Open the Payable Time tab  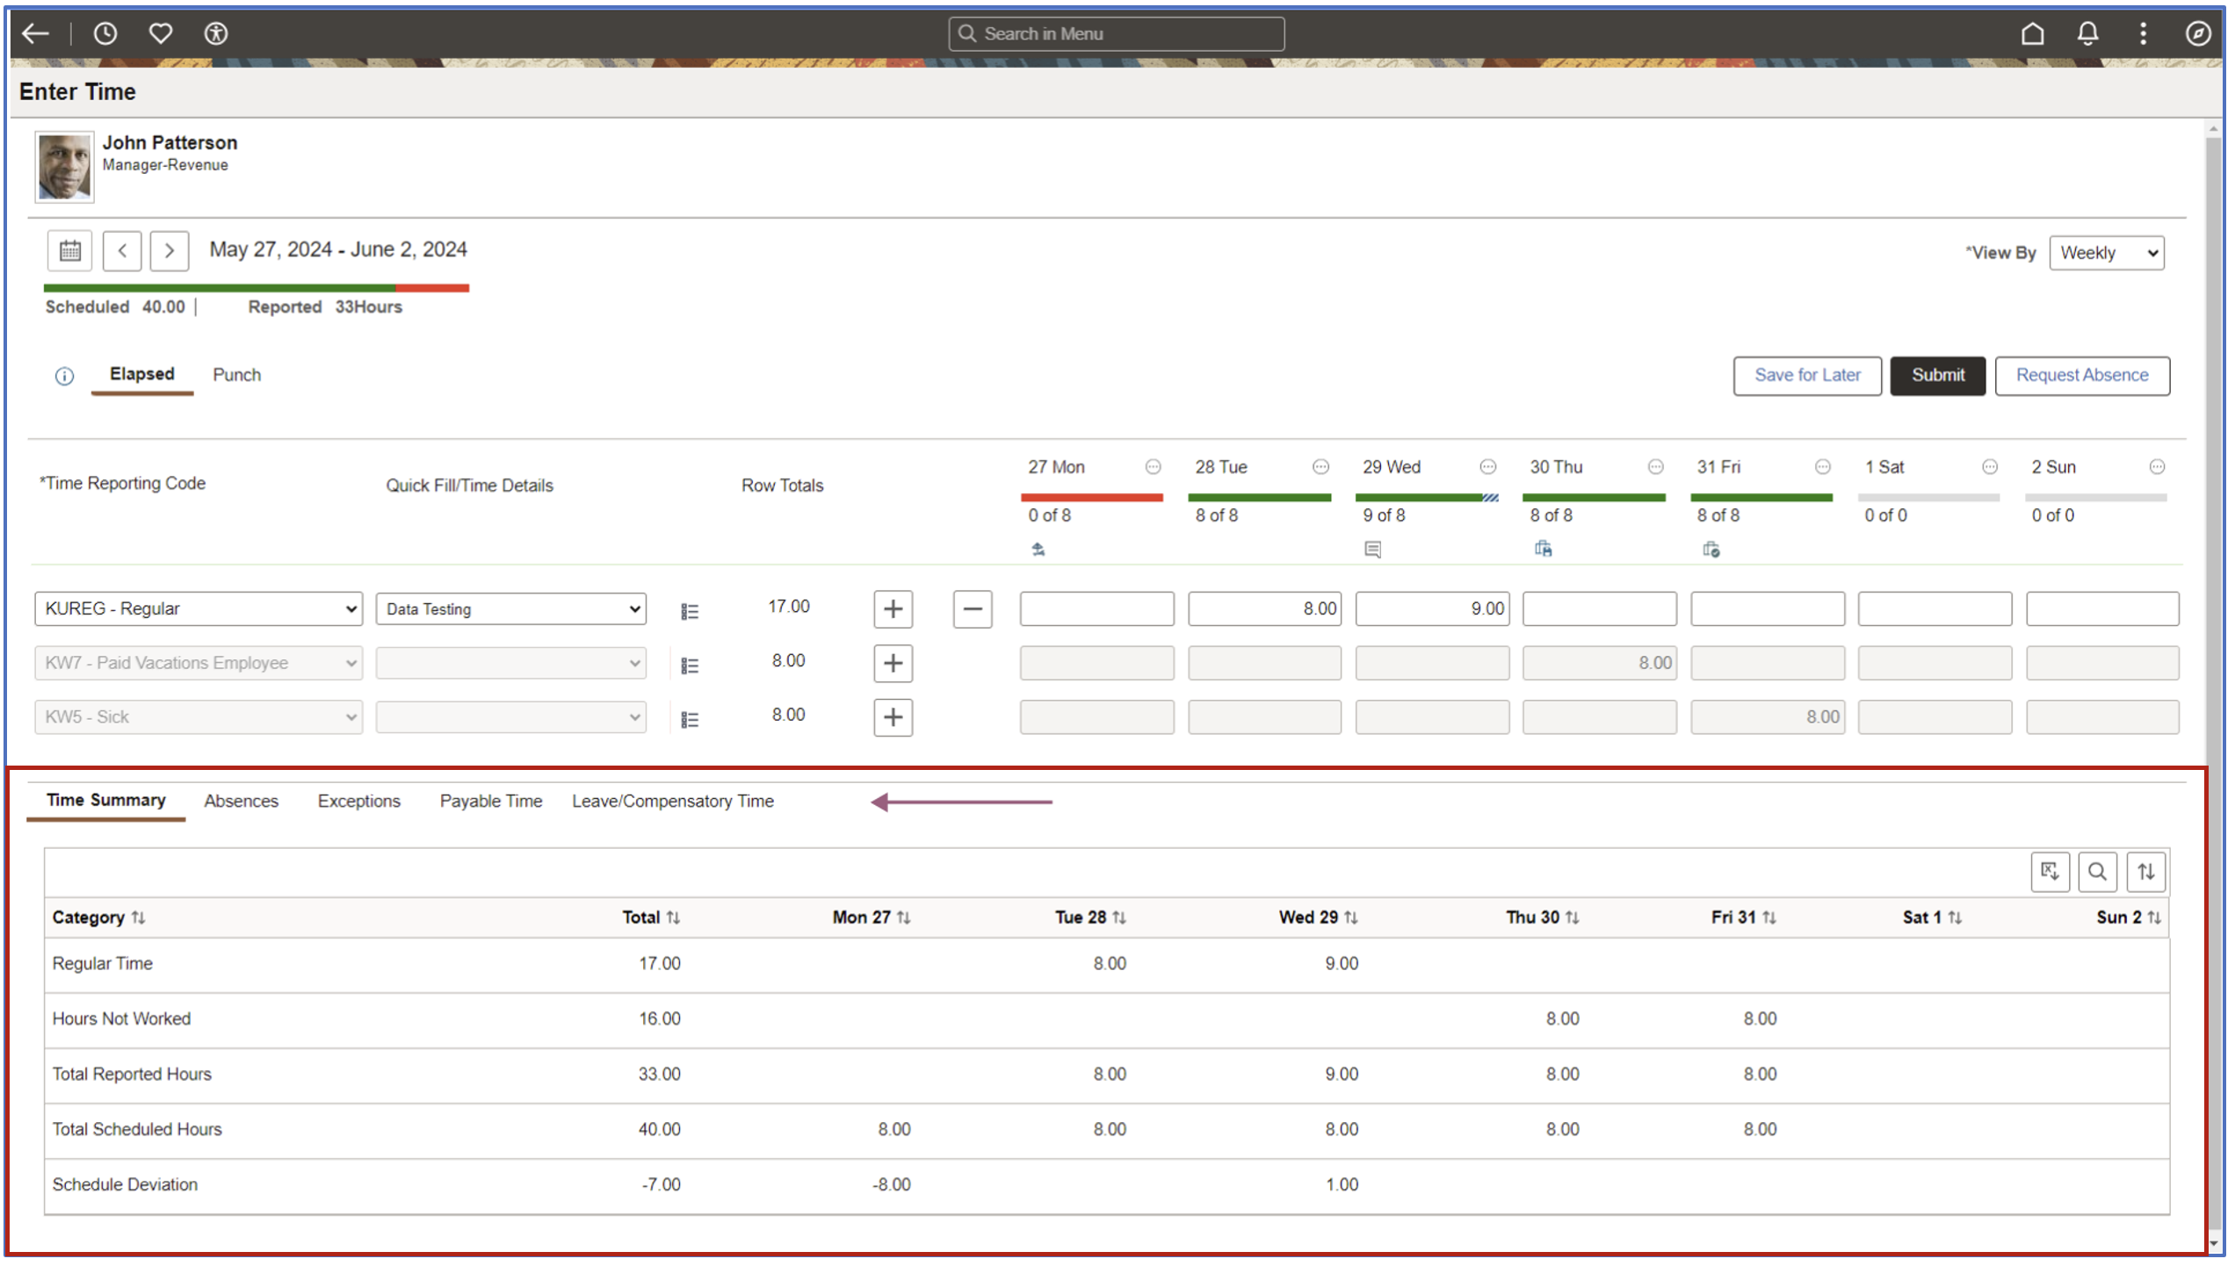[x=490, y=802]
